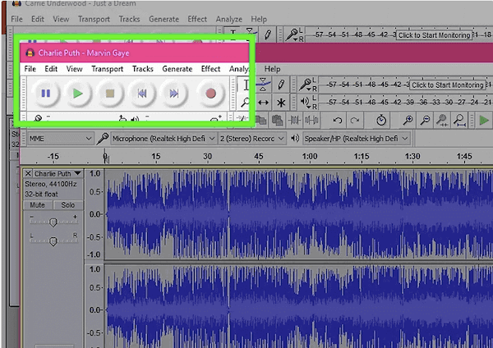The width and height of the screenshot is (493, 348).
Task: Click the upper channel waveform
Action: (299, 214)
